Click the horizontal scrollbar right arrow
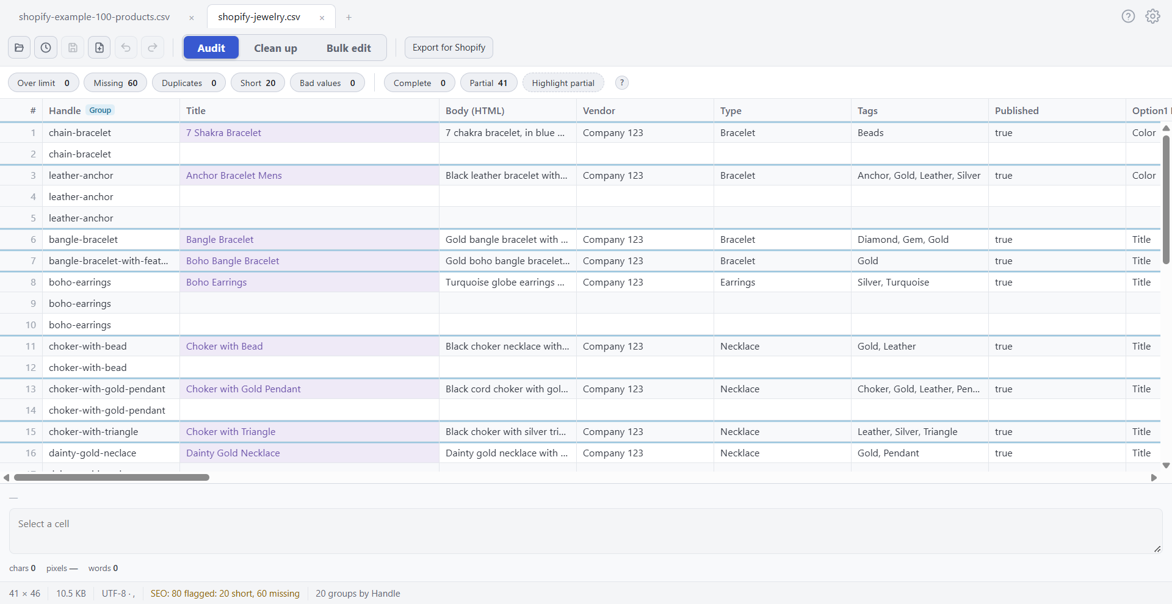 [x=1154, y=478]
